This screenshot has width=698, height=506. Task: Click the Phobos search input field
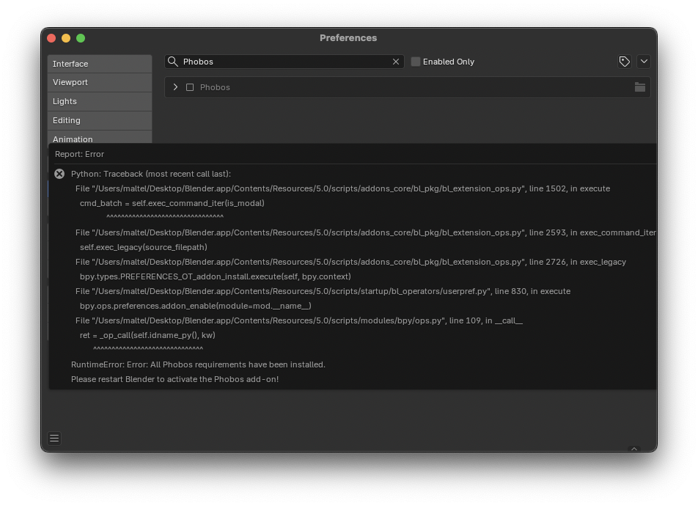pyautogui.click(x=284, y=62)
